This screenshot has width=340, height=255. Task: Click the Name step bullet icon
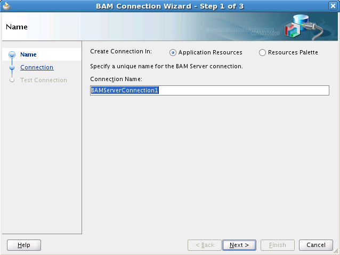12,54
